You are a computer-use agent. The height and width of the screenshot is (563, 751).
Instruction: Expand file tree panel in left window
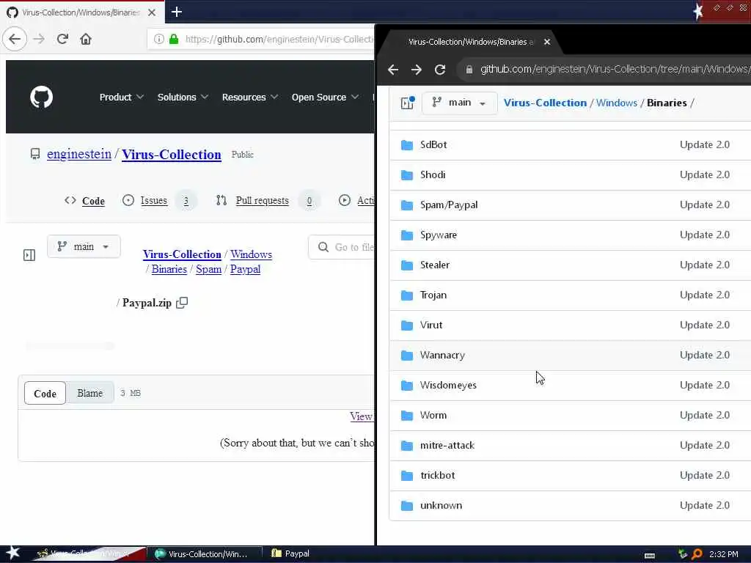(29, 255)
